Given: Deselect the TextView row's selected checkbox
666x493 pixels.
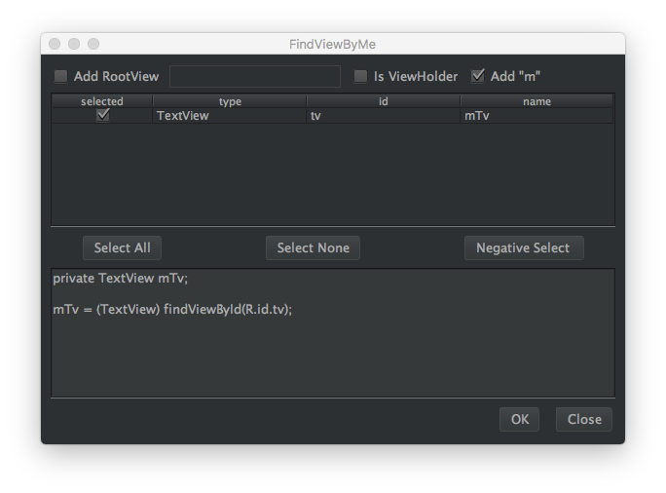Looking at the screenshot, I should tap(102, 115).
